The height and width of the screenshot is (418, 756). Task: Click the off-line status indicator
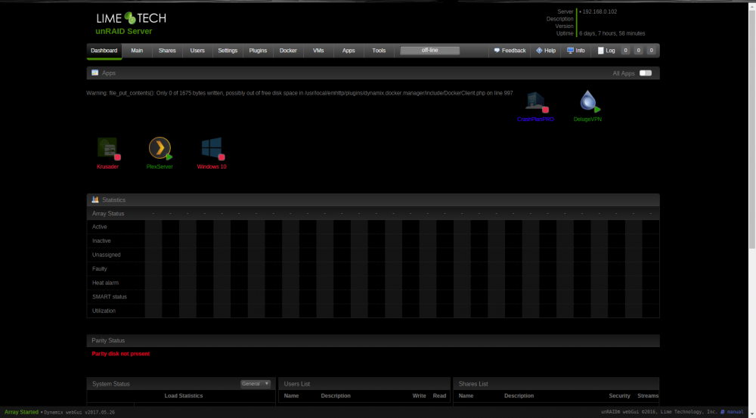tap(429, 50)
